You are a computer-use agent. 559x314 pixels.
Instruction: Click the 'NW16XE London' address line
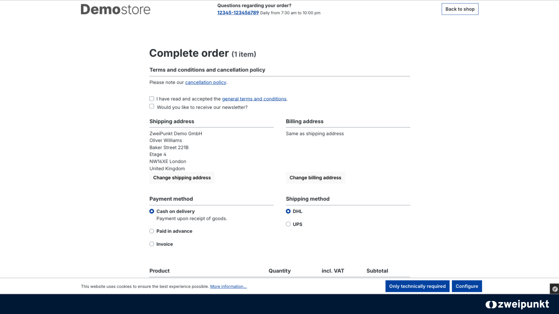point(168,162)
